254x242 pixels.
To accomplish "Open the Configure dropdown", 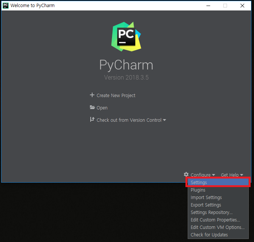I will click(x=203, y=175).
